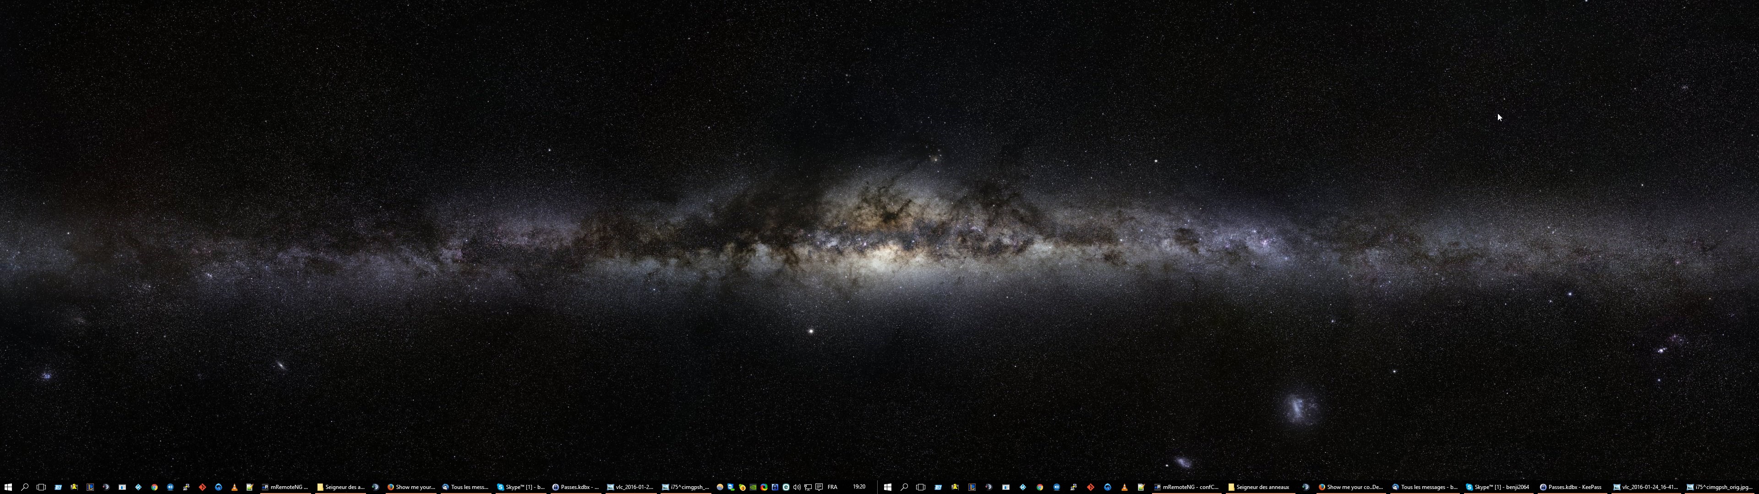This screenshot has width=1759, height=494.
Task: Open search magnifier on the taskbar without the clock
Action: tap(904, 487)
